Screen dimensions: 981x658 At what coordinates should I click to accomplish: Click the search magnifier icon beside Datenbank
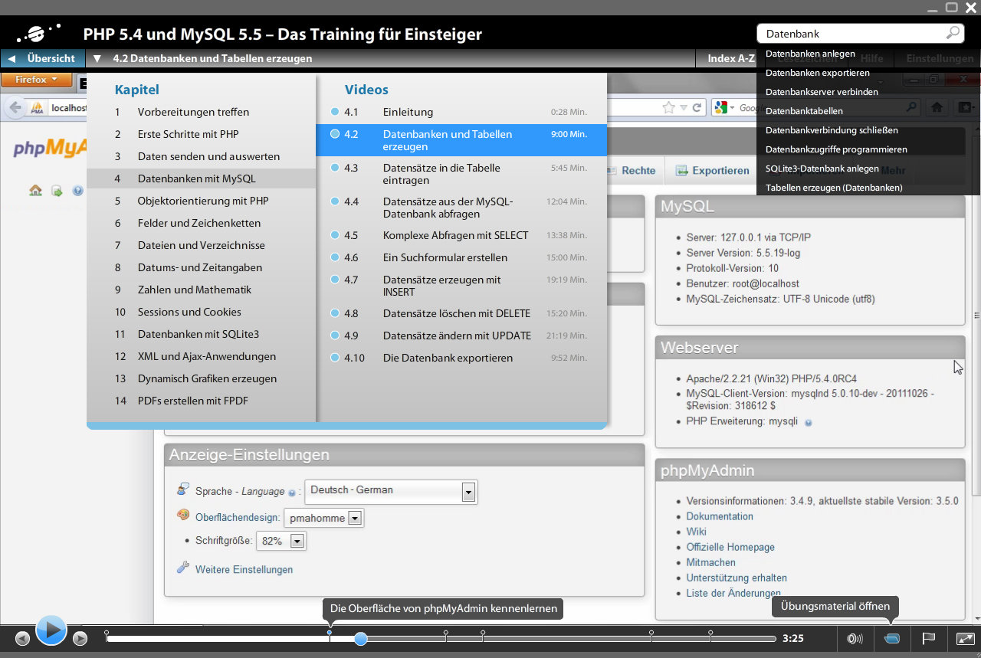pyautogui.click(x=953, y=33)
